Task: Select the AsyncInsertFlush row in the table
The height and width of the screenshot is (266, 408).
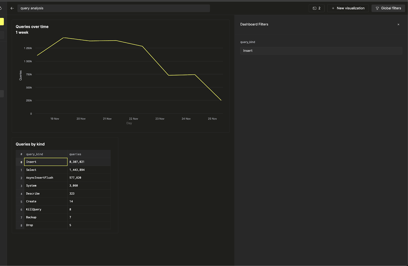Action: [x=46, y=178]
